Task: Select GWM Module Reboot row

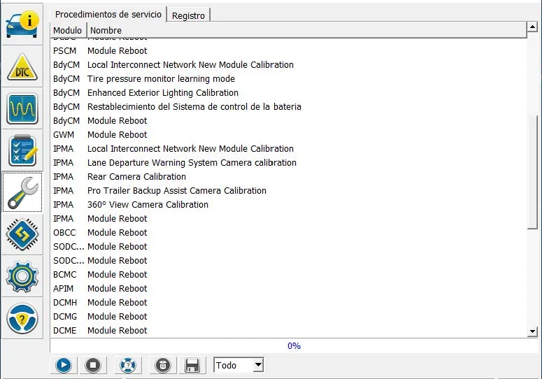Action: point(289,135)
